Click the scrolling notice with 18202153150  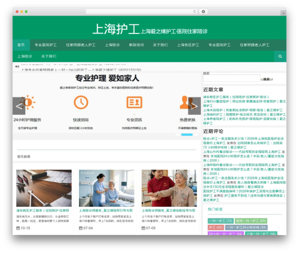81,70
